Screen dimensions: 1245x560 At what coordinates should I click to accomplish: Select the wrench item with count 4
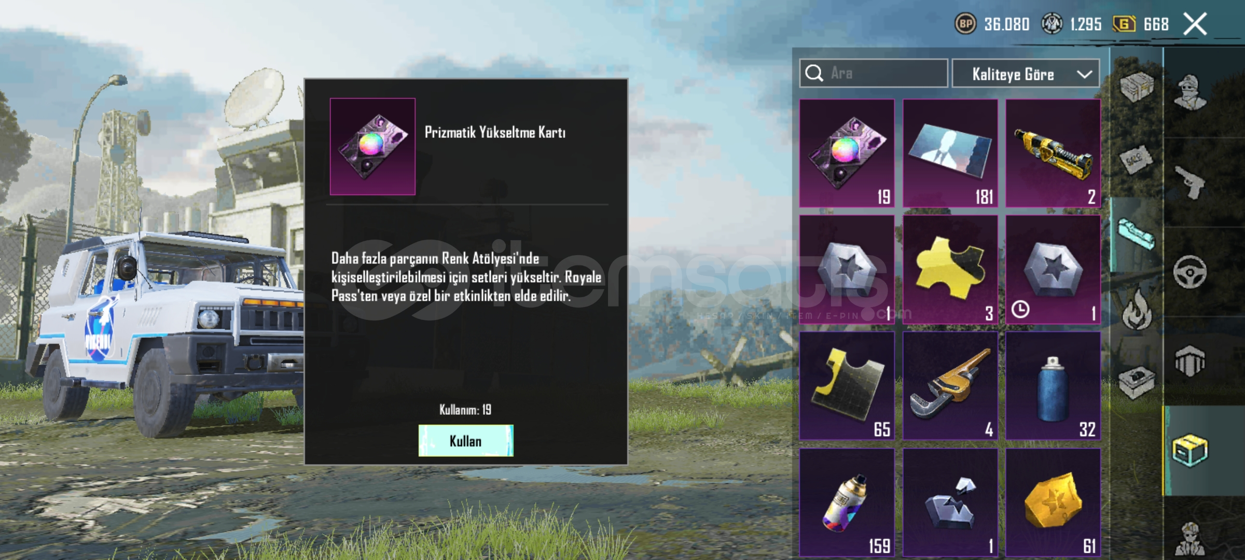tap(950, 386)
